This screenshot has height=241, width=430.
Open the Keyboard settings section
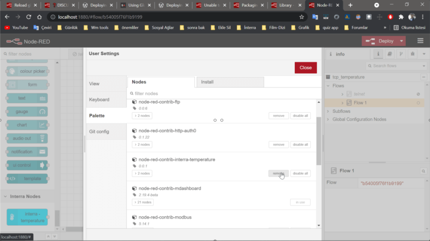pos(106,99)
